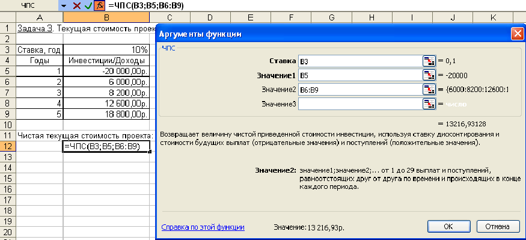The width and height of the screenshot is (526, 240).
Task: Click cell with Задача 3 title text
Action: pyautogui.click(x=40, y=28)
